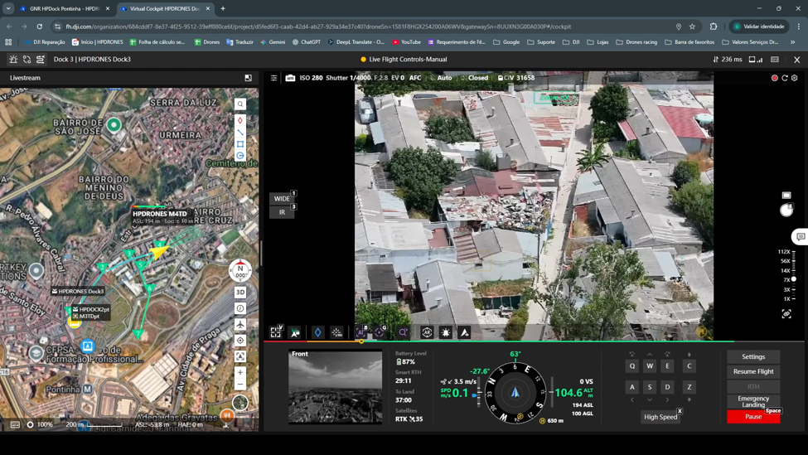The image size is (808, 455).
Task: Click the Front FPV camera thumbnail
Action: point(336,387)
